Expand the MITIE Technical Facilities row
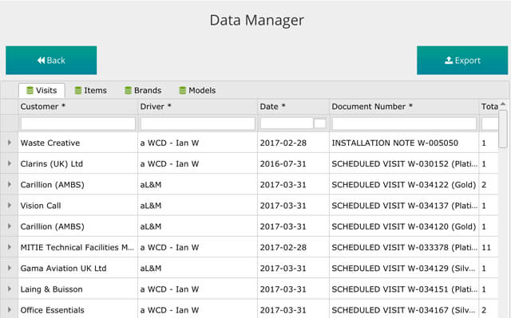The image size is (511, 318). coord(10,247)
